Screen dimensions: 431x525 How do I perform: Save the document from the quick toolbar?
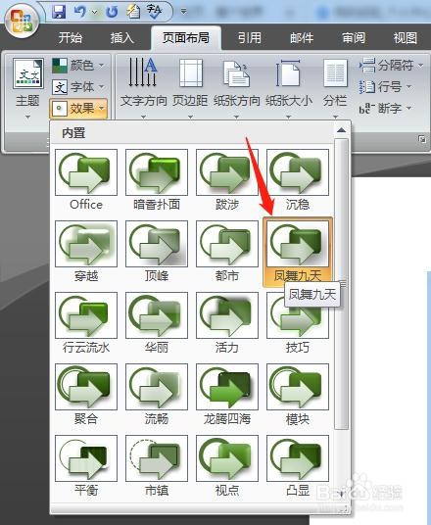(59, 12)
